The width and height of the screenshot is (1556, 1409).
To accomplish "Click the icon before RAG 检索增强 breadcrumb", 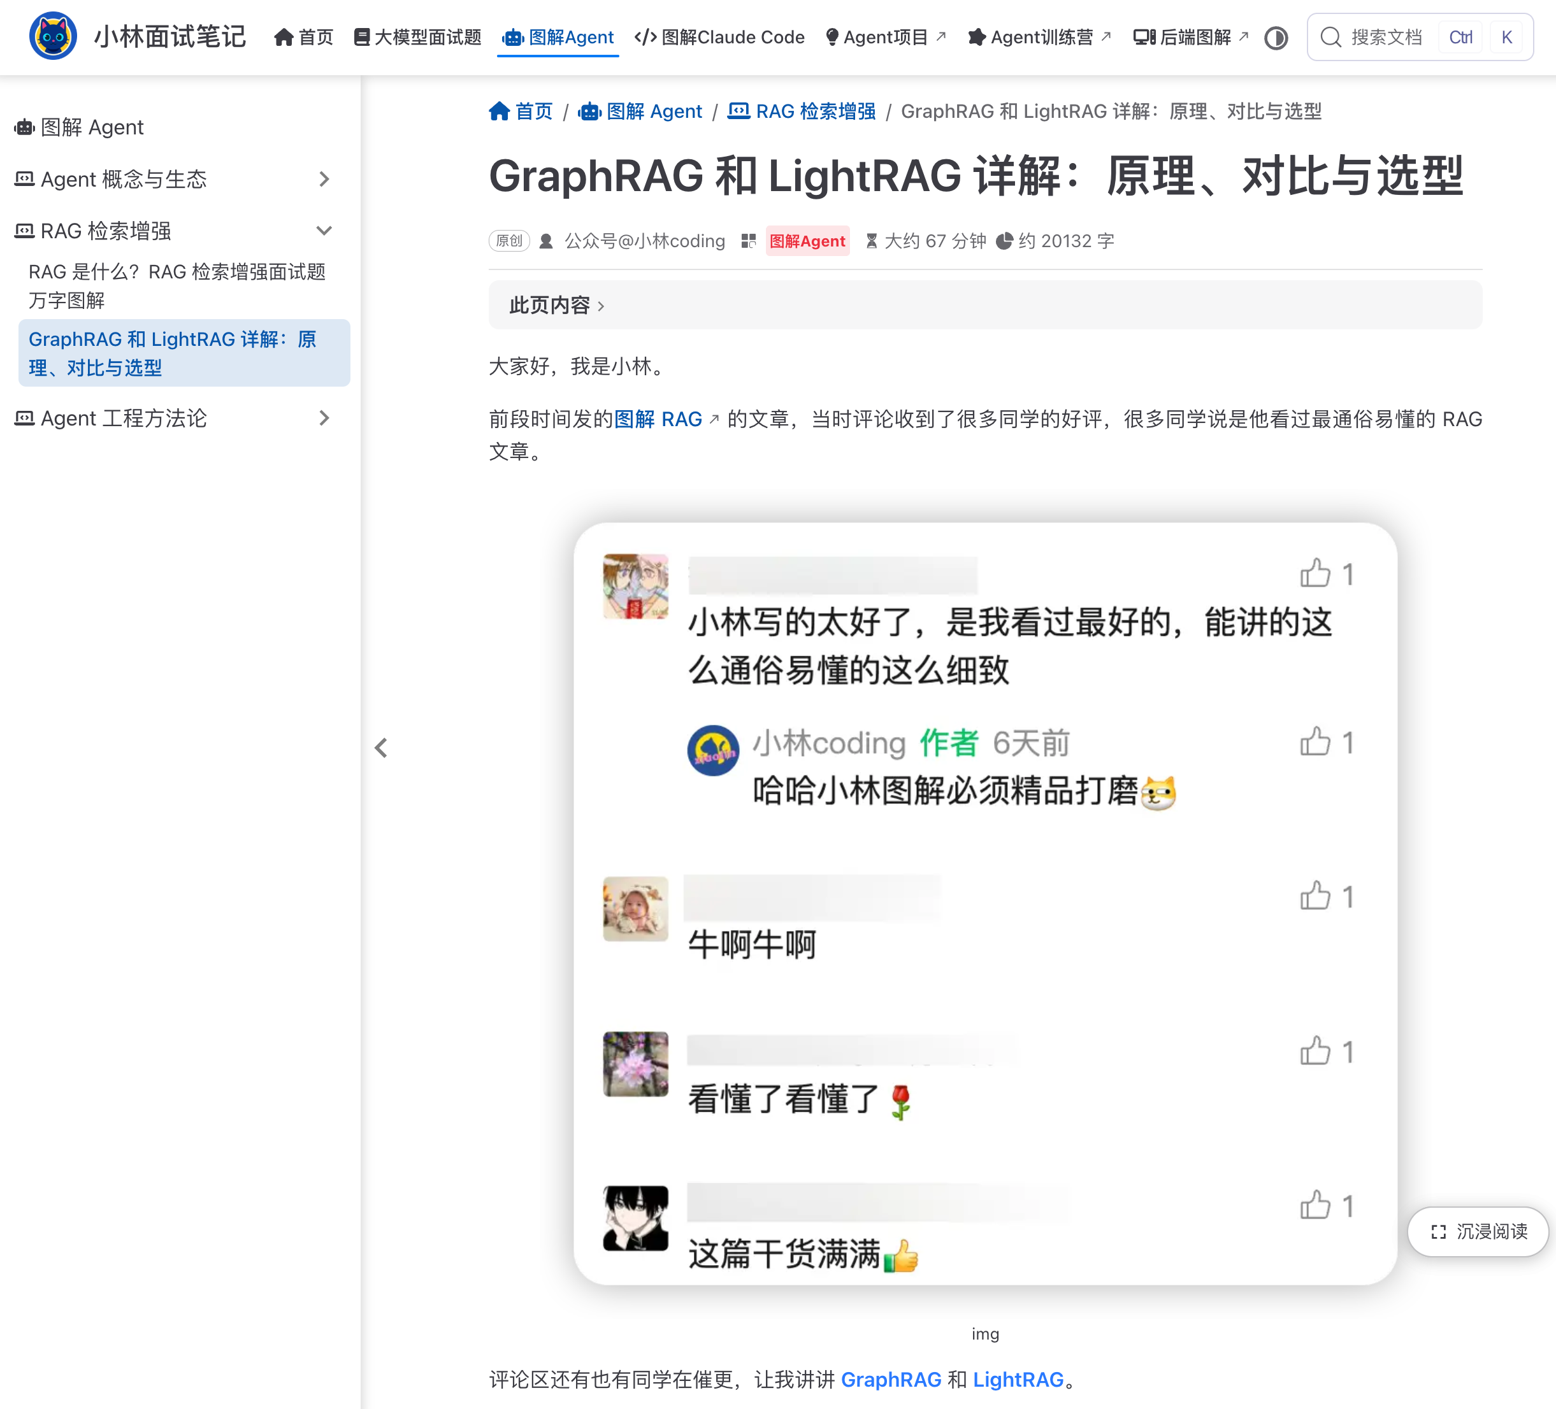I will (x=738, y=111).
